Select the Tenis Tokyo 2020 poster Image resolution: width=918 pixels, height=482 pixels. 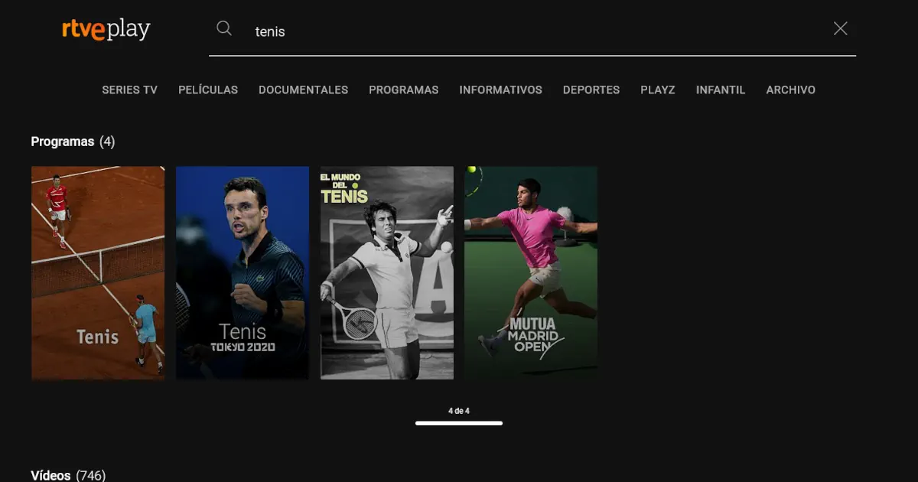click(243, 272)
